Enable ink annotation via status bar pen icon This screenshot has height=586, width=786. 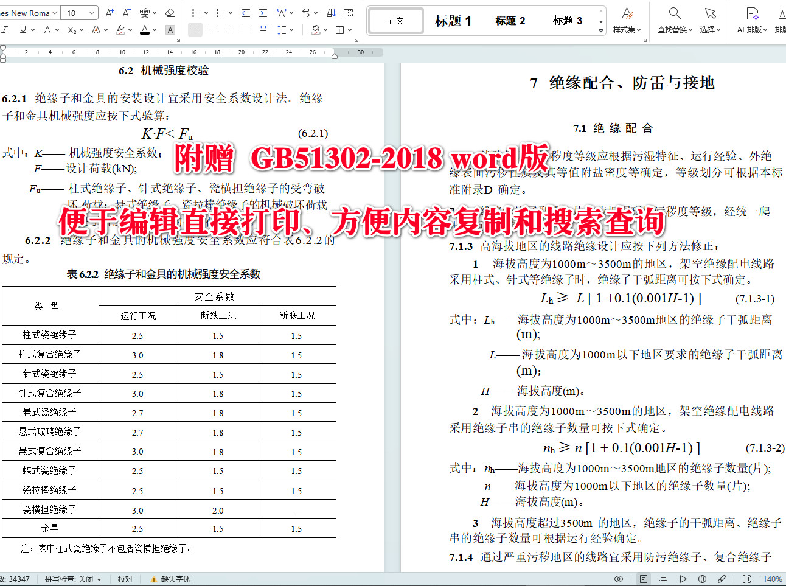[722, 579]
